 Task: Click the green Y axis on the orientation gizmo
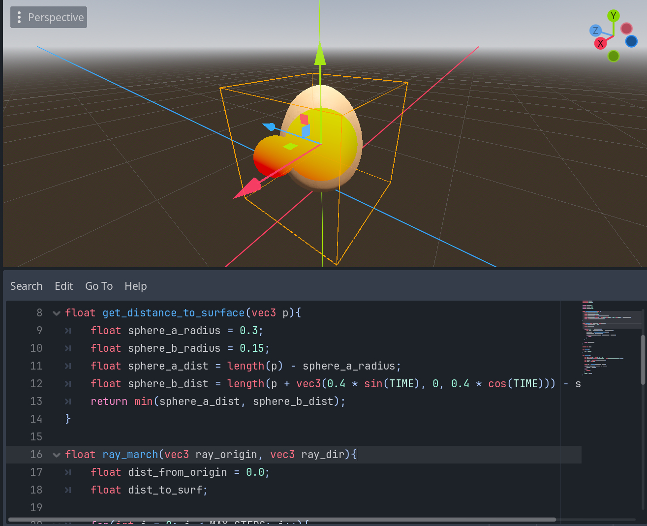(x=613, y=16)
